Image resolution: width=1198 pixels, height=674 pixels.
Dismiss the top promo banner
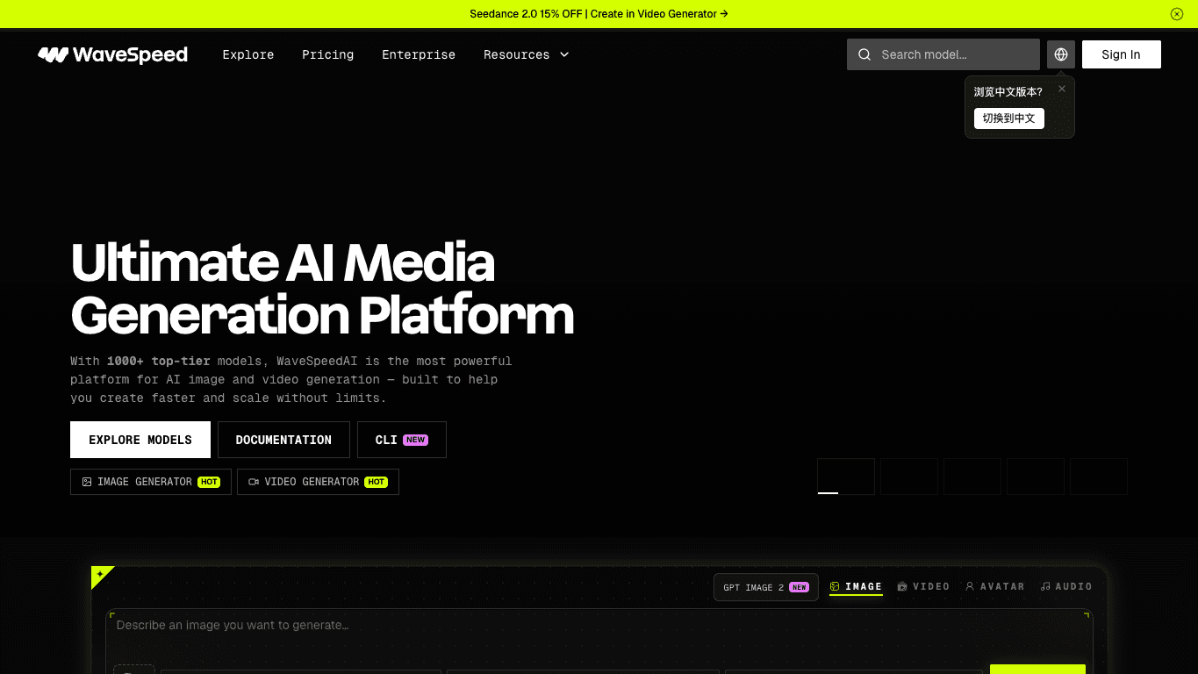coord(1177,14)
